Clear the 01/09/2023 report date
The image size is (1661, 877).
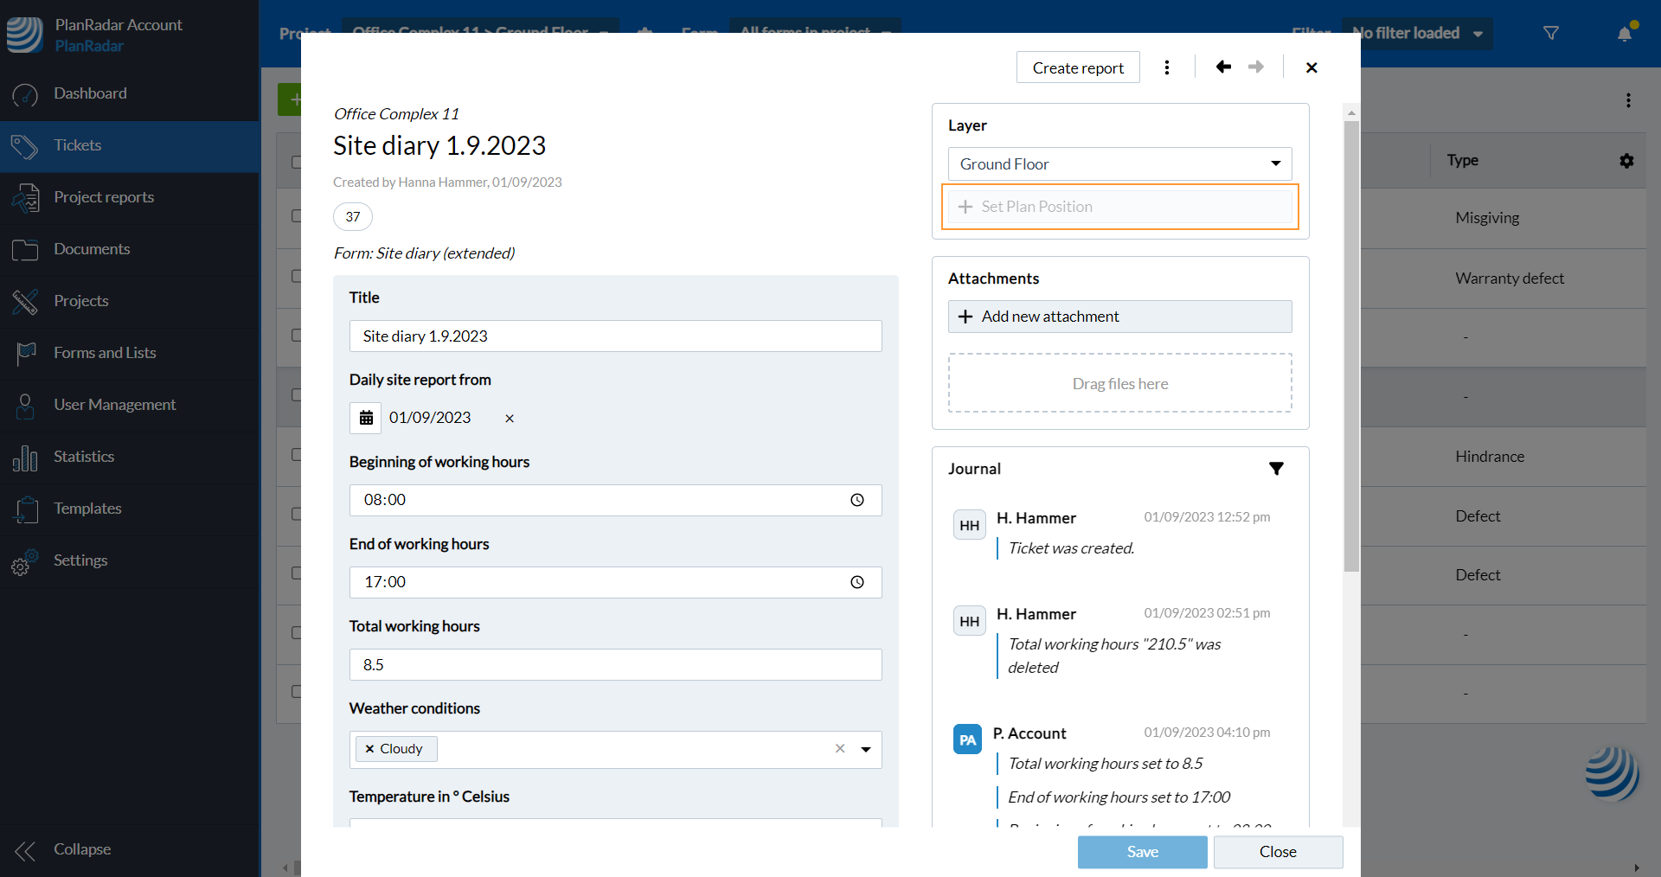coord(510,419)
